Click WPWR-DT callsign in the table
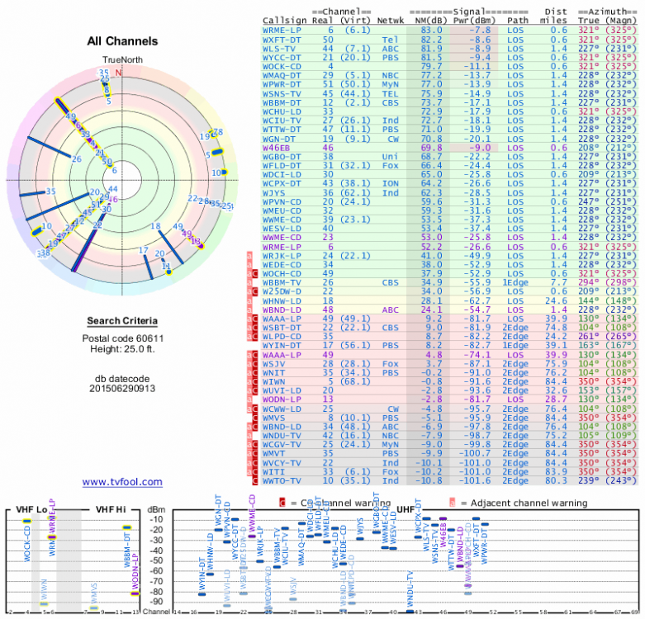This screenshot has height=619, width=645. coord(282,85)
